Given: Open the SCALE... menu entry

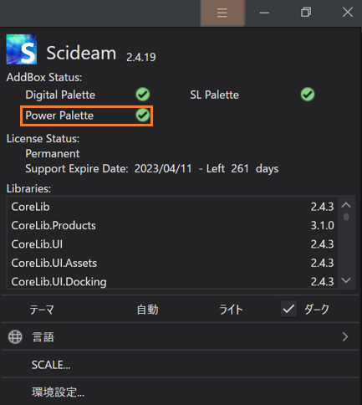Looking at the screenshot, I should [181, 365].
